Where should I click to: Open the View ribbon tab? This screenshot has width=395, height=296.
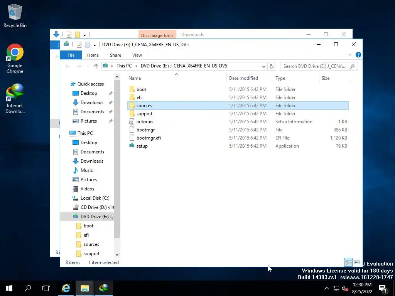(x=137, y=55)
